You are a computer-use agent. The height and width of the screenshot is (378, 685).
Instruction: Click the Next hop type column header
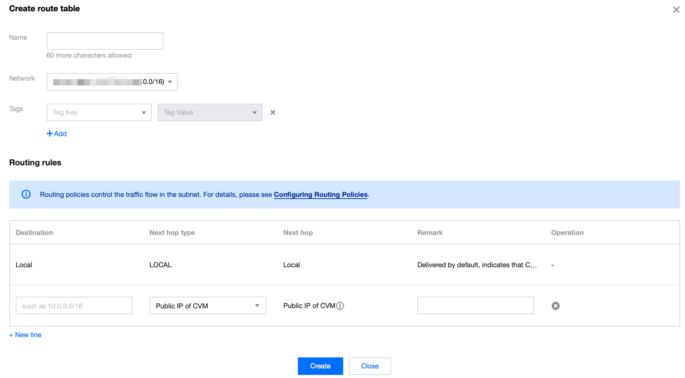pos(172,233)
